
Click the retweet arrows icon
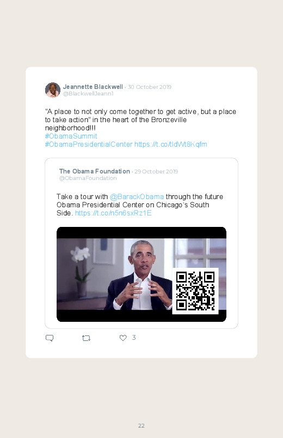86,338
